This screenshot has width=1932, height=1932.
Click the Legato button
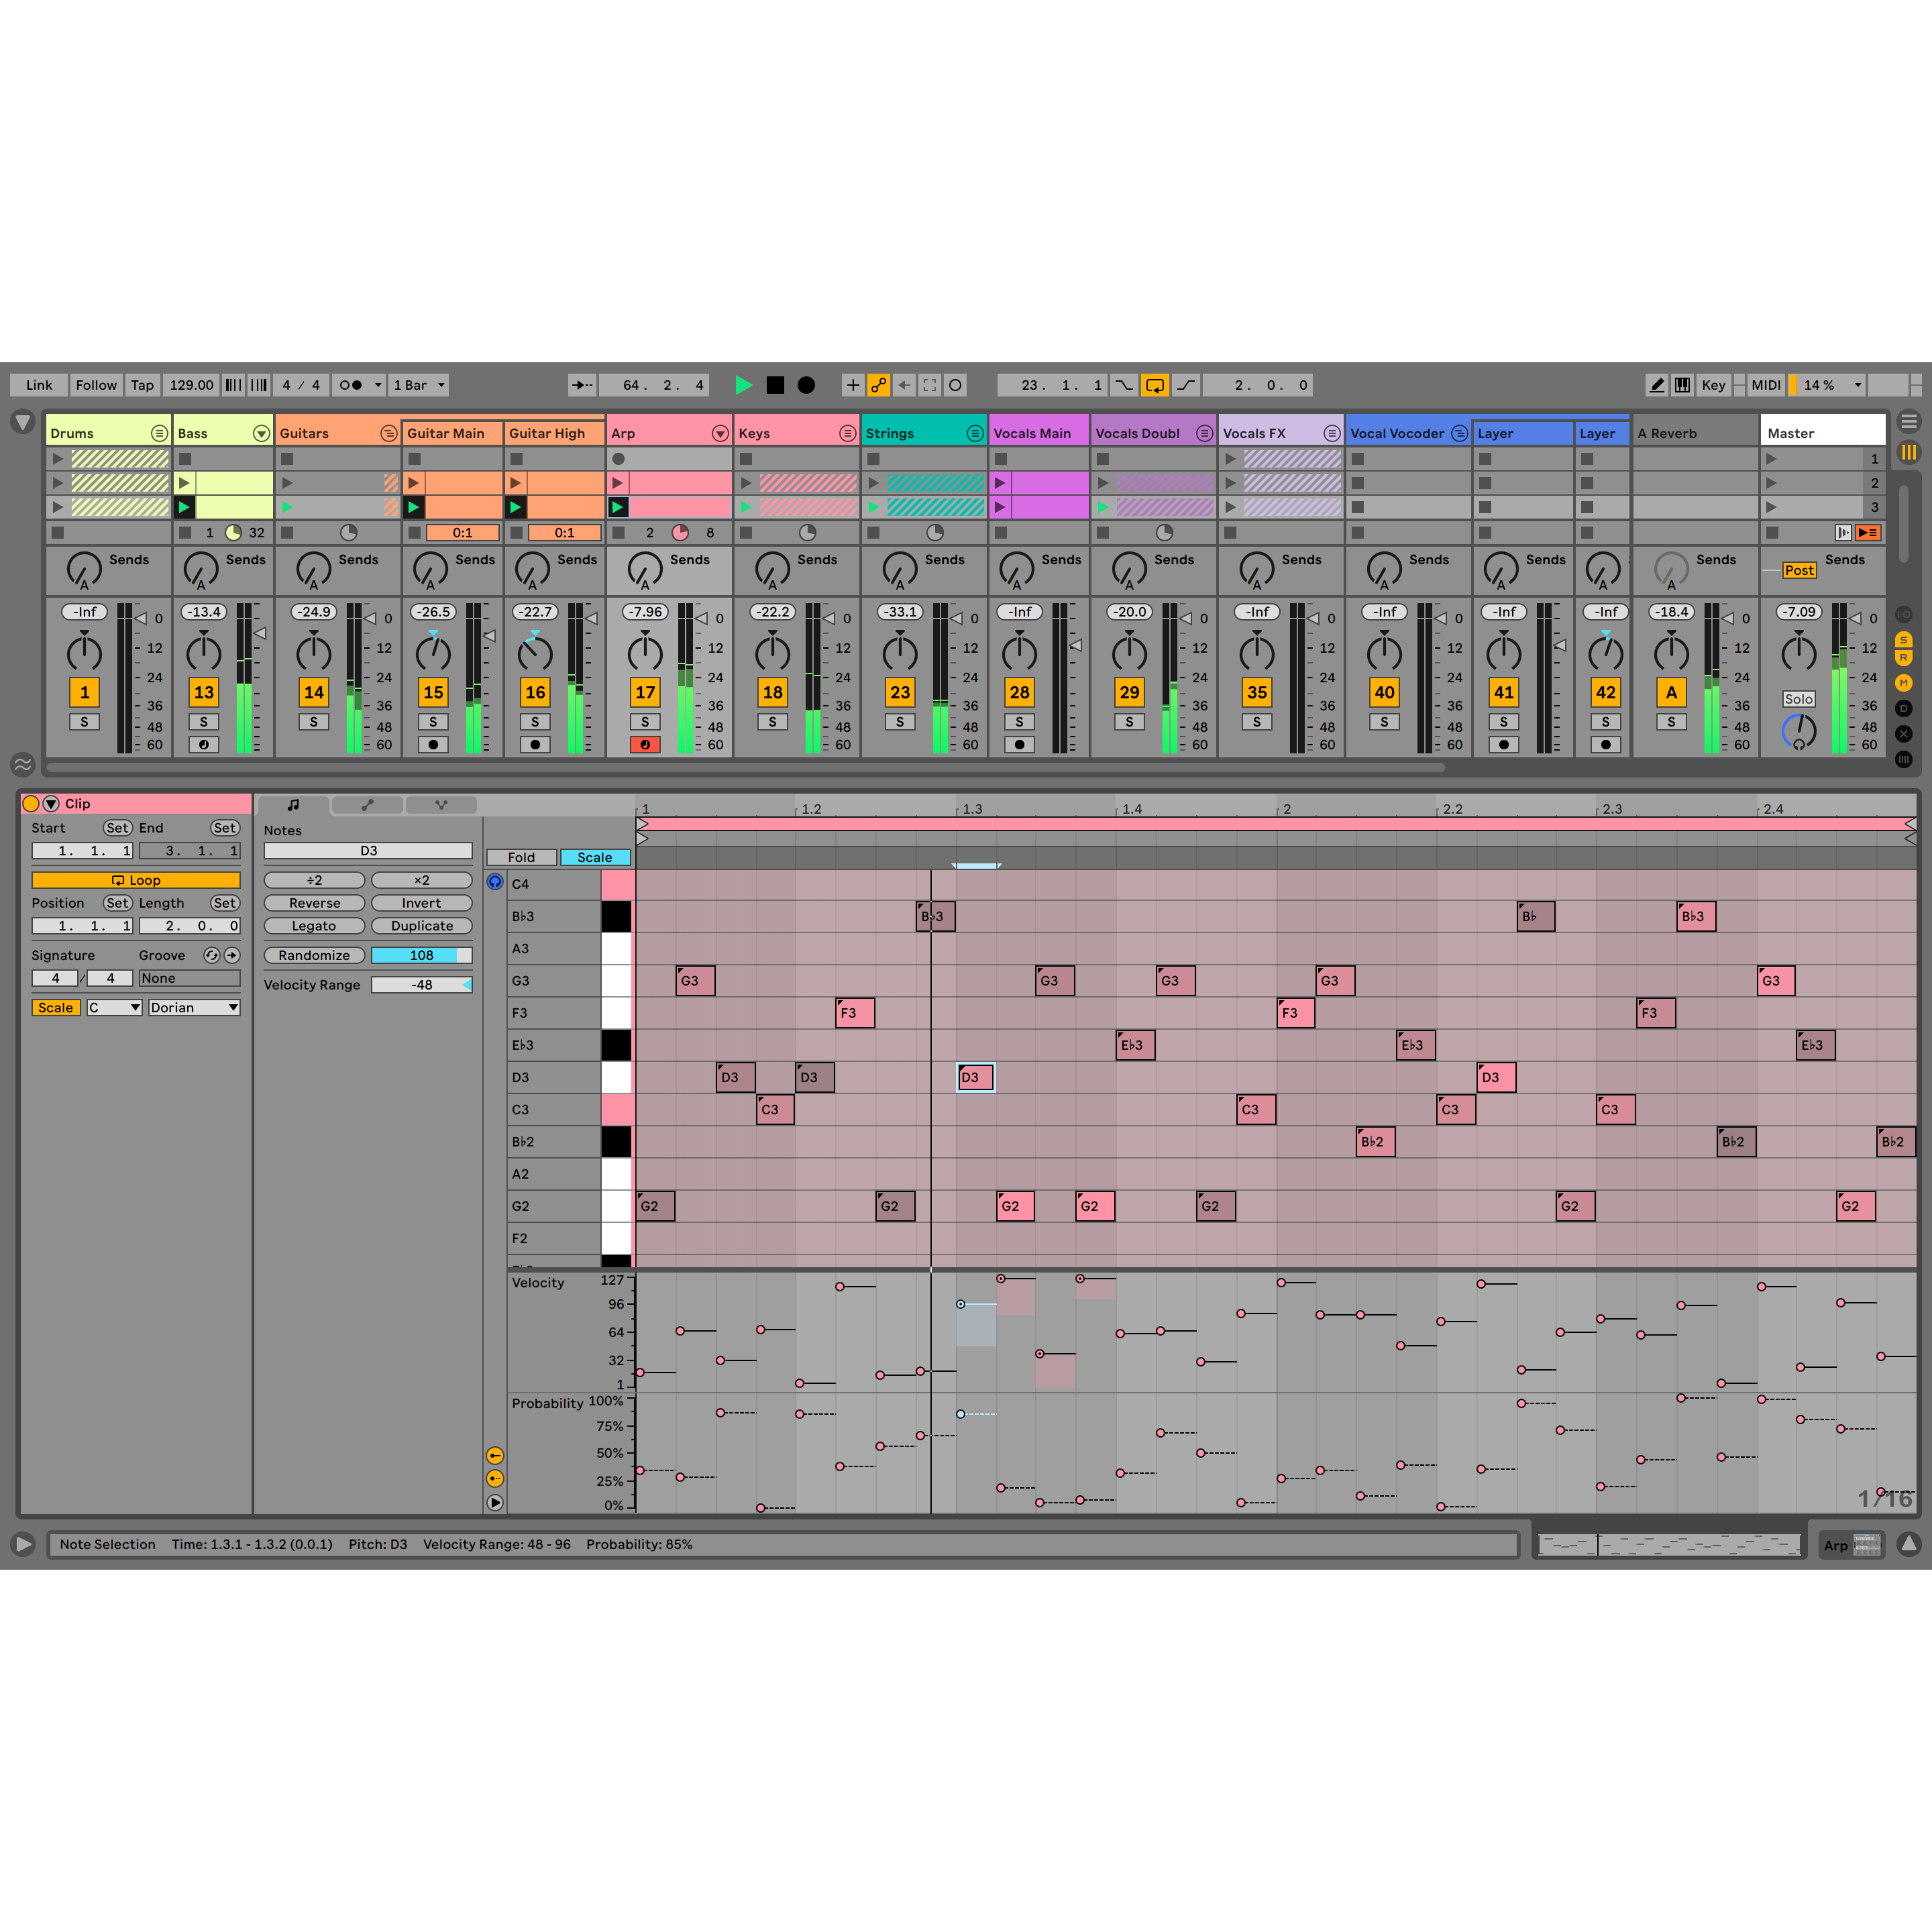314,926
